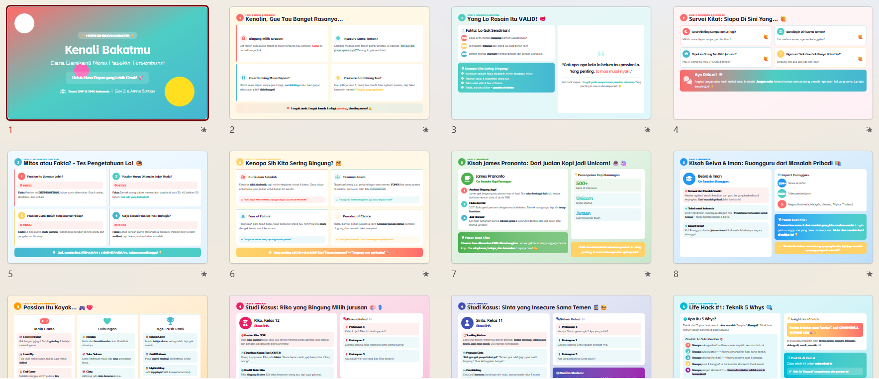The width and height of the screenshot is (879, 379).
Task: Select the 'Kisah Belva & Iman' Ruangguru slide
Action: coord(773,207)
